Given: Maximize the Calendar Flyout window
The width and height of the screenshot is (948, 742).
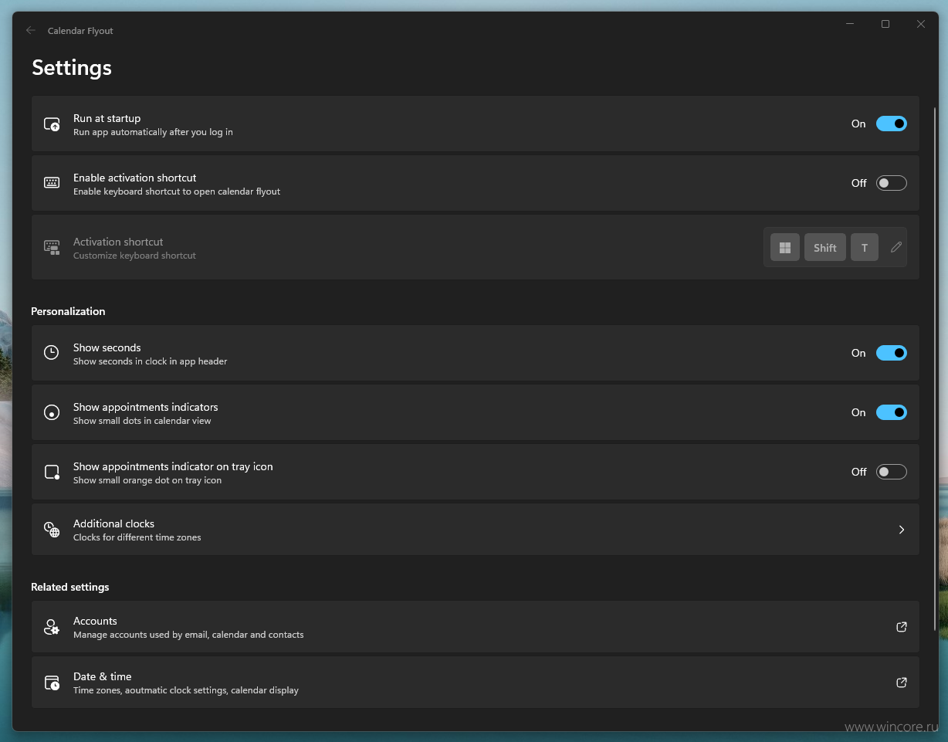Looking at the screenshot, I should tap(885, 24).
